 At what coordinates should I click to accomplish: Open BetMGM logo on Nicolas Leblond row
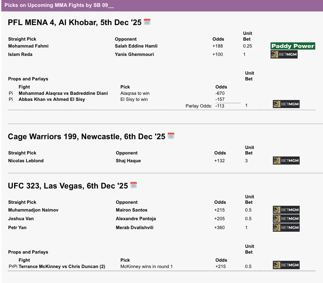286,161
